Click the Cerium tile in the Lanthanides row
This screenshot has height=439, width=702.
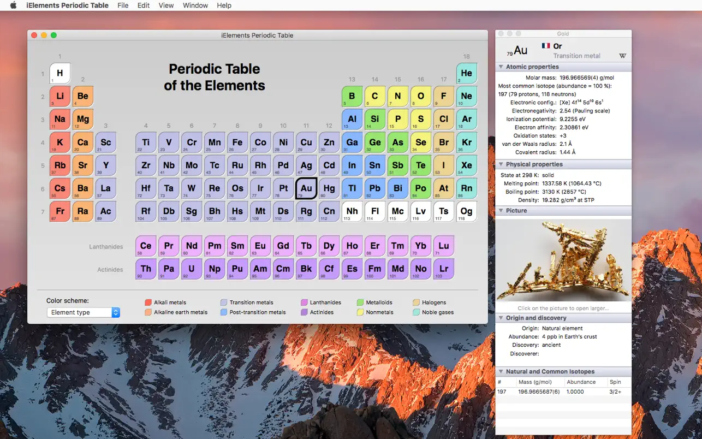(x=146, y=245)
